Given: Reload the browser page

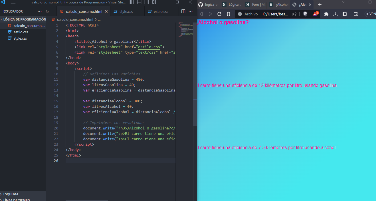Looking at the screenshot, I should (x=219, y=14).
